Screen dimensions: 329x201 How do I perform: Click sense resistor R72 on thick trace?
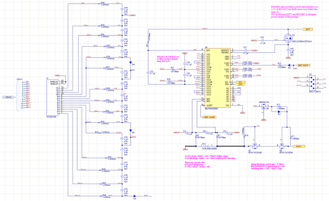pos(207,146)
